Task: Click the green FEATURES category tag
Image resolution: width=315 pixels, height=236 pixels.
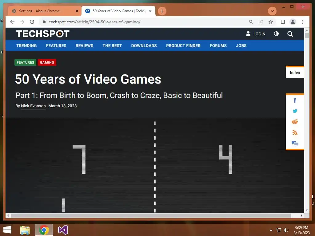Action: click(25, 62)
